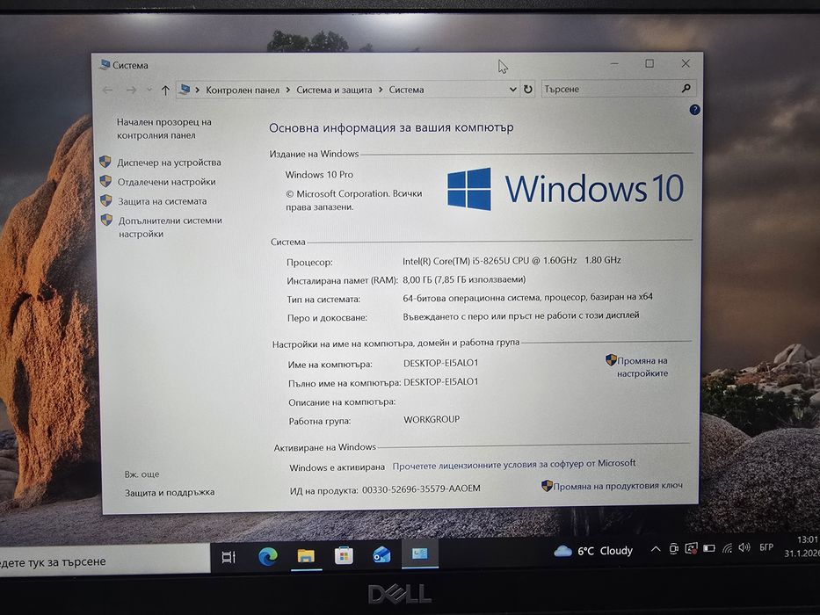Click shield icon next to Диспечер на устройства
Viewport: 820px width, 615px height.
click(x=105, y=162)
